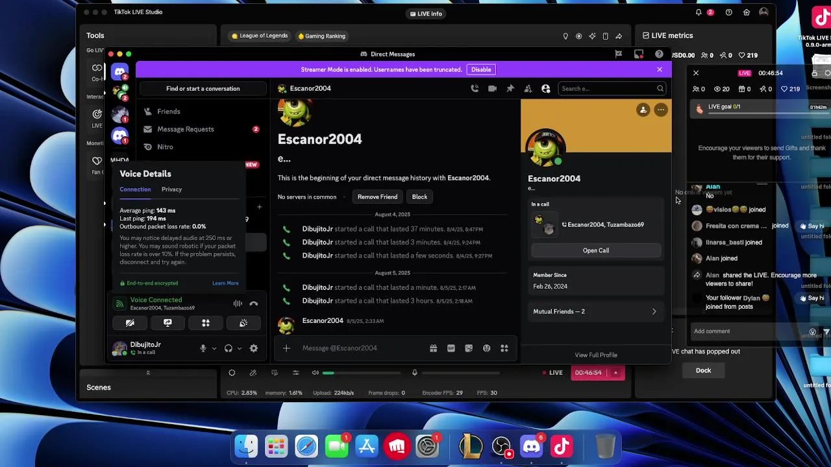This screenshot has height=467, width=831.
Task: Deafen Discord headphones
Action: point(229,348)
